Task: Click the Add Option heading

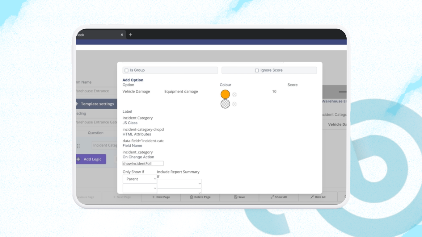Action: coord(133,80)
